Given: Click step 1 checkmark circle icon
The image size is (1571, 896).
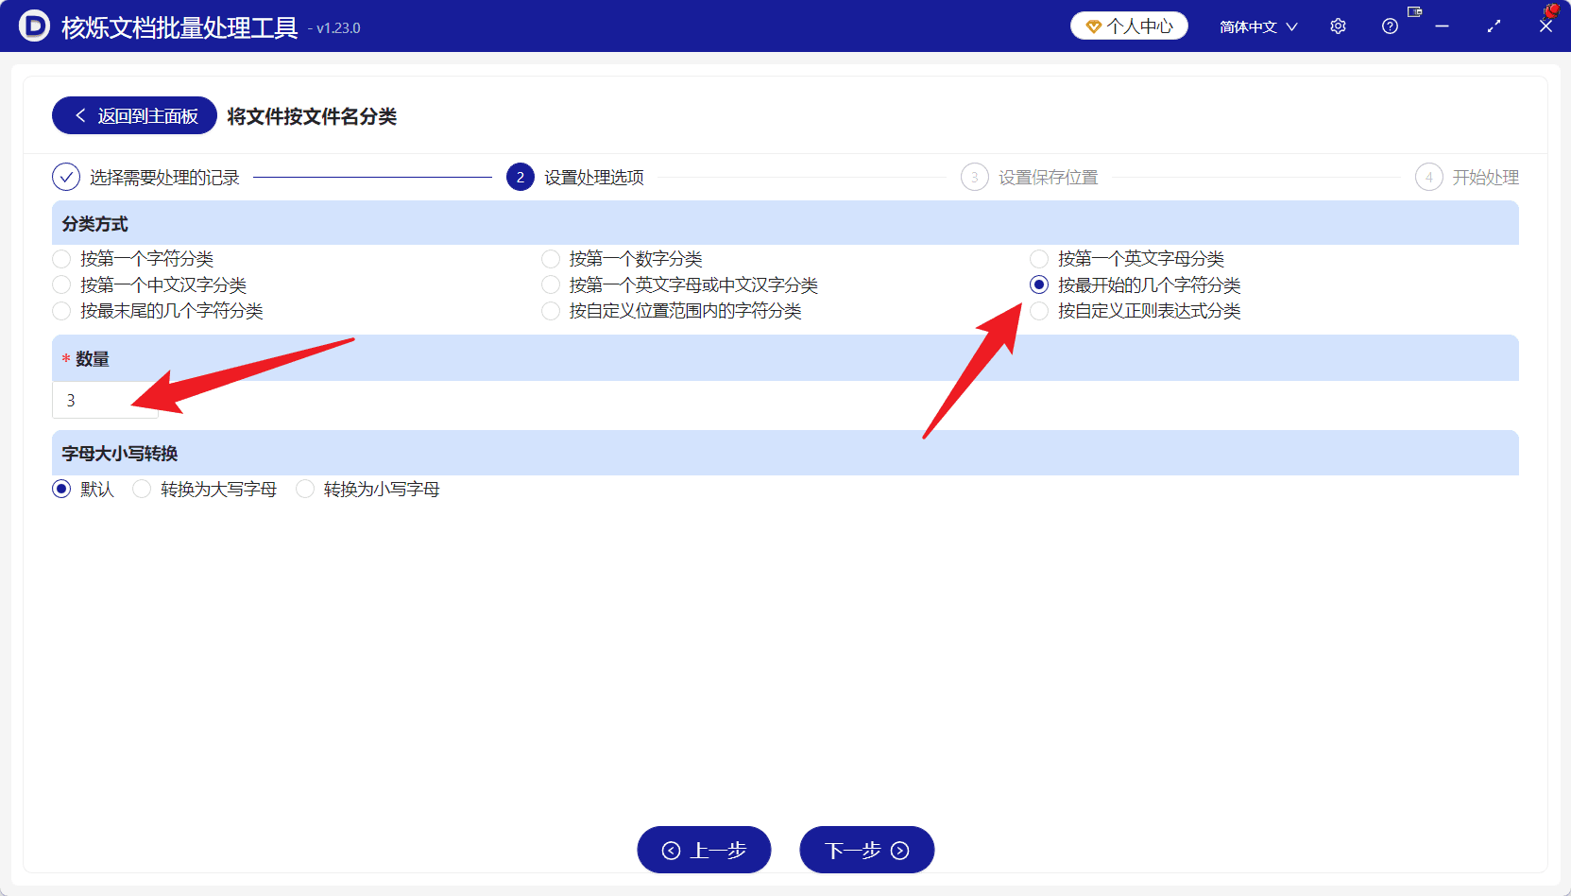Looking at the screenshot, I should click(x=66, y=177).
